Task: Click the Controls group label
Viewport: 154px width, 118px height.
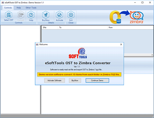Action: [x=19, y=23]
